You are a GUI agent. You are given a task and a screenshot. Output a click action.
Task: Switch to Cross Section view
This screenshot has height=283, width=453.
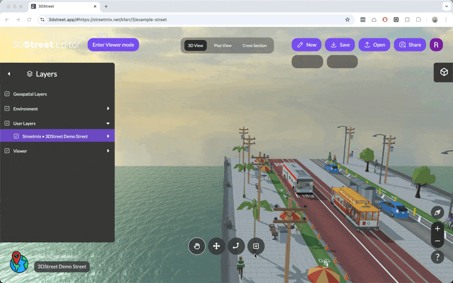pyautogui.click(x=254, y=45)
